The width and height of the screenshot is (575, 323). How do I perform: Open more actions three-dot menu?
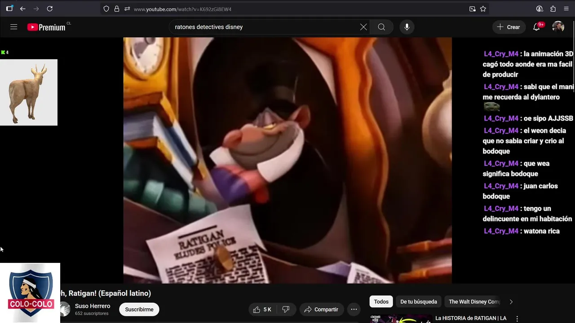(354, 310)
